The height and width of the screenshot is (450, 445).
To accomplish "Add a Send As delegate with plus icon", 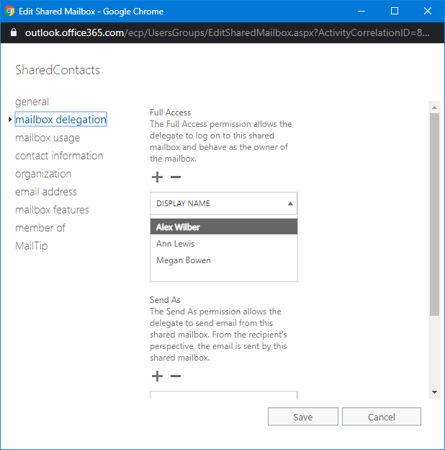I will click(x=157, y=376).
